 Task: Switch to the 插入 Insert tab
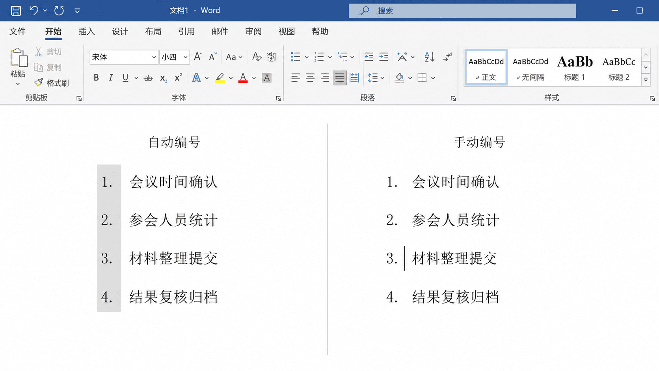[87, 32]
